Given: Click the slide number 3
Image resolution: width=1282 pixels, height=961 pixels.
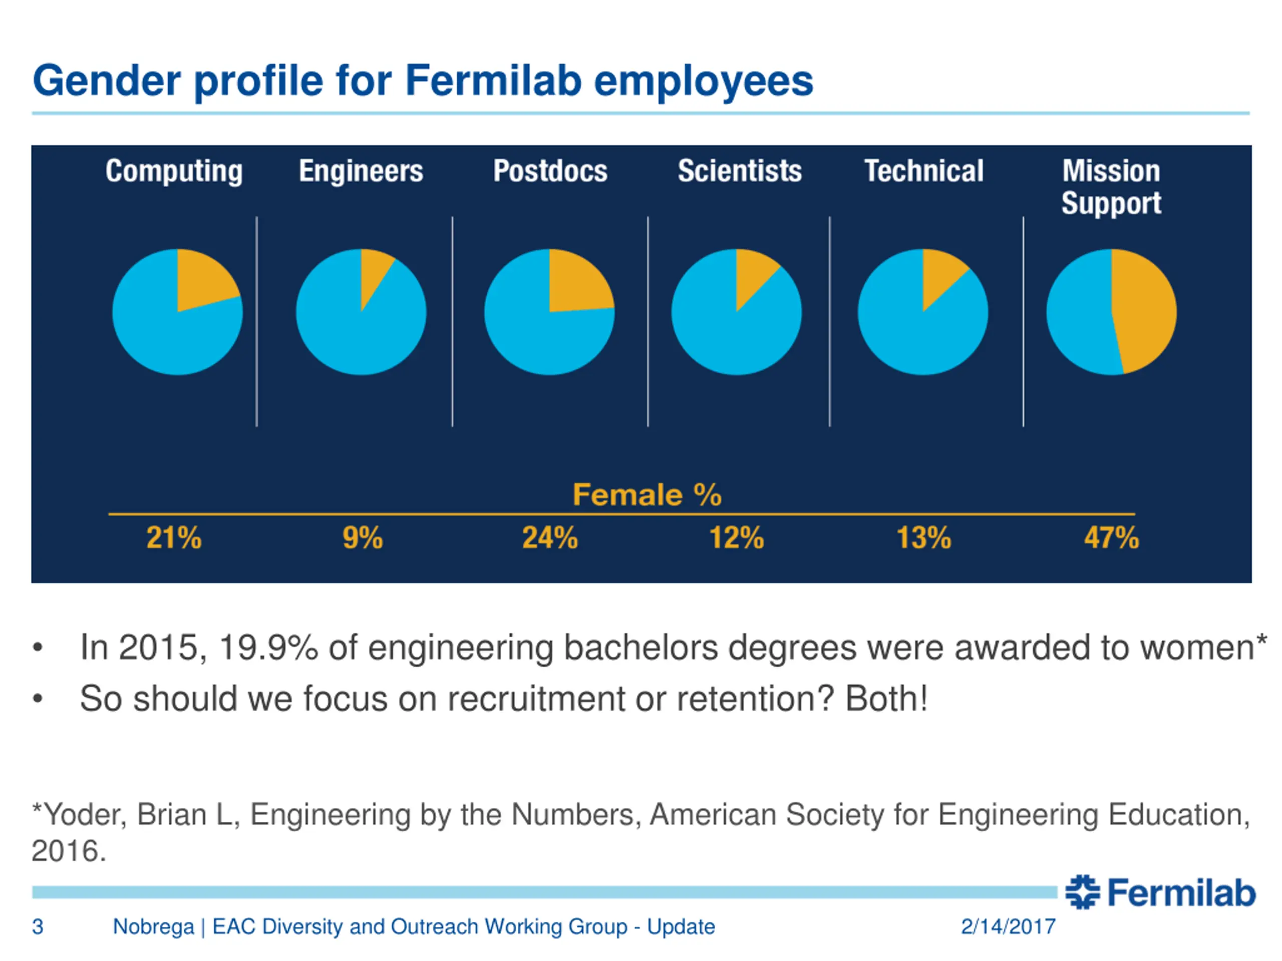Looking at the screenshot, I should 38,927.
